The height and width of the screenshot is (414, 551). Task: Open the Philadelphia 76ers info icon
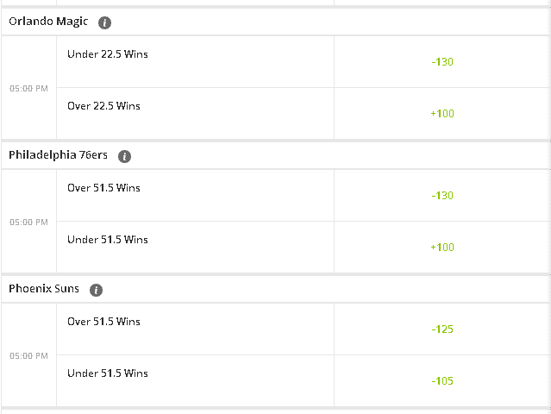click(124, 156)
